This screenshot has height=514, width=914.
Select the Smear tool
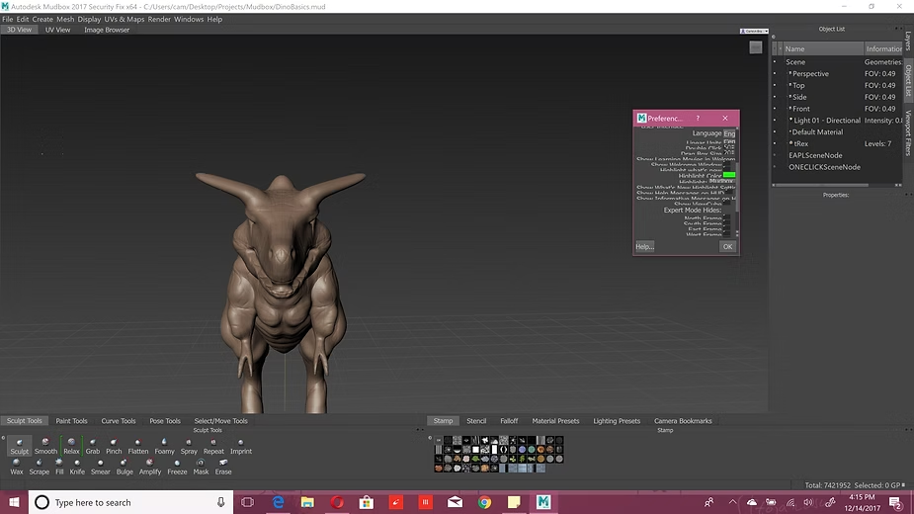tap(100, 467)
